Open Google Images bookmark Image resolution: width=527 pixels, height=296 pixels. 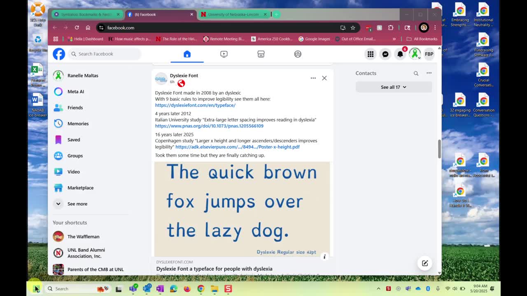314,39
